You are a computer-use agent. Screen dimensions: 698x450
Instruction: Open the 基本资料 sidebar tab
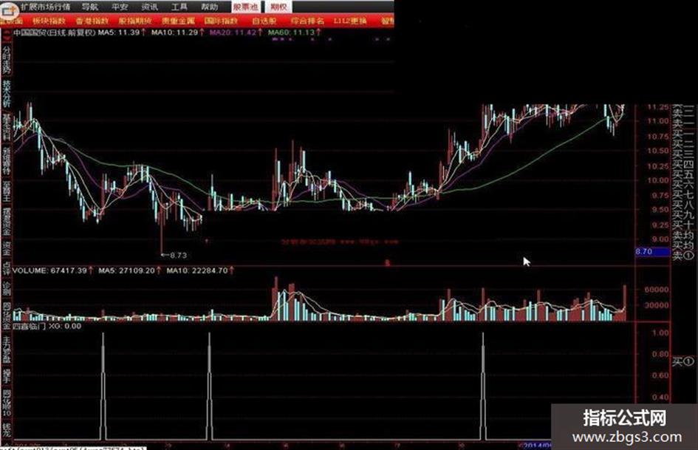point(6,127)
